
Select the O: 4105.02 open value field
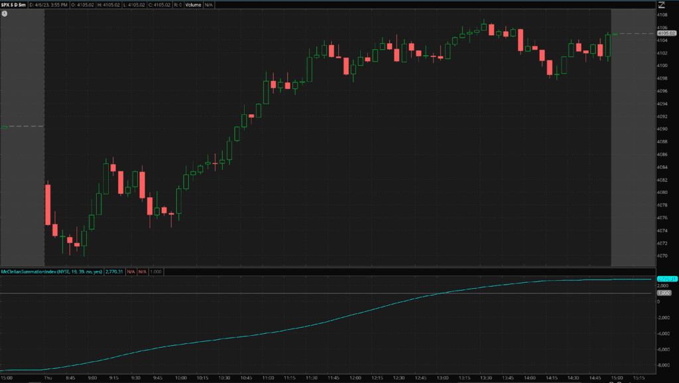click(82, 4)
